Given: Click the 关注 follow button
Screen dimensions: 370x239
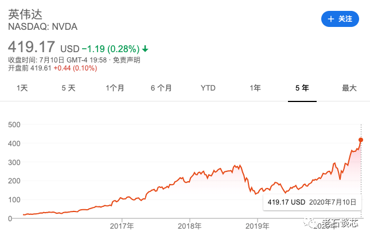Looking at the screenshot, I should click(x=340, y=19).
